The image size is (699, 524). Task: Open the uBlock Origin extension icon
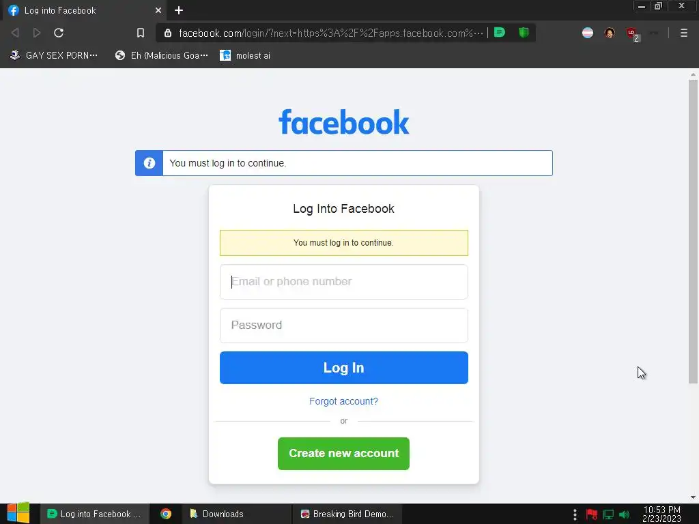click(x=632, y=33)
